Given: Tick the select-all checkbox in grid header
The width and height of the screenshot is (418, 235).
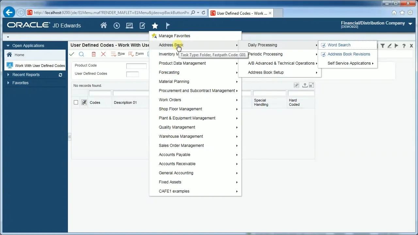Looking at the screenshot, I should (x=76, y=102).
